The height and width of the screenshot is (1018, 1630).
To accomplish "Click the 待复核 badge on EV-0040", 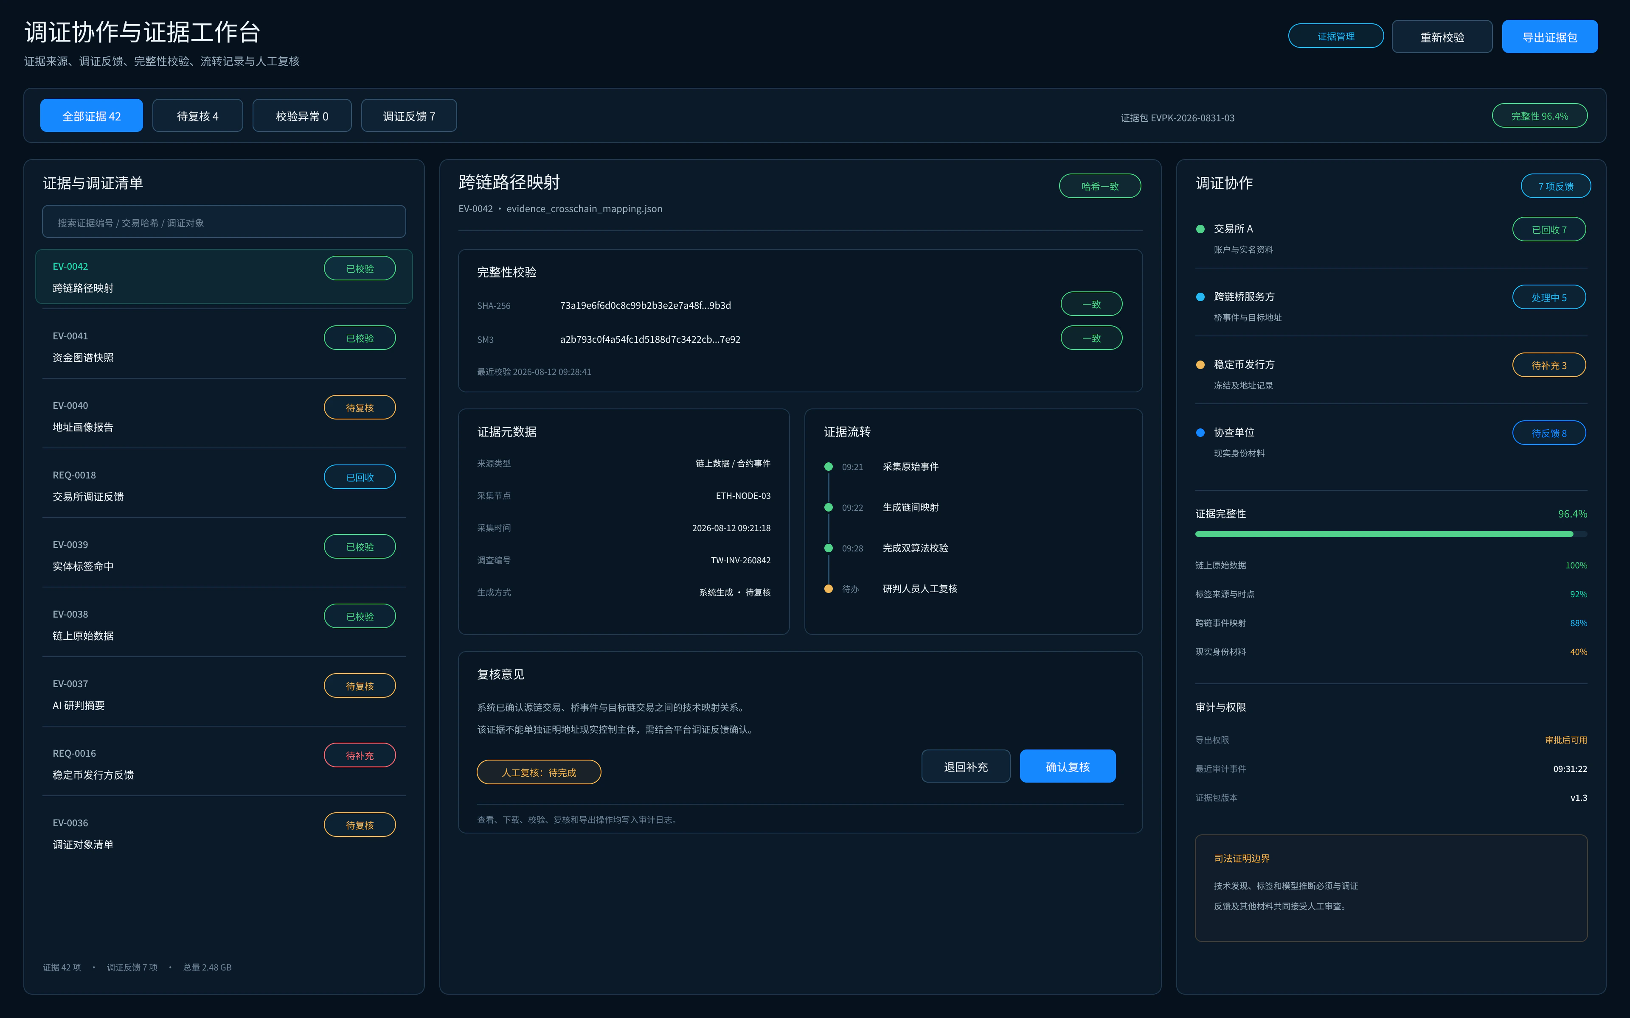I will point(360,407).
